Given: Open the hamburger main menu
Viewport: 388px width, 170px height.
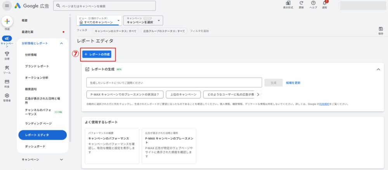Looking at the screenshot, I should (7, 6).
